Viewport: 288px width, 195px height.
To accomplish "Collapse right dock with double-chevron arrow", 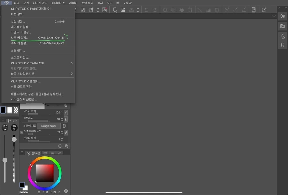I will (x=286, y=8).
